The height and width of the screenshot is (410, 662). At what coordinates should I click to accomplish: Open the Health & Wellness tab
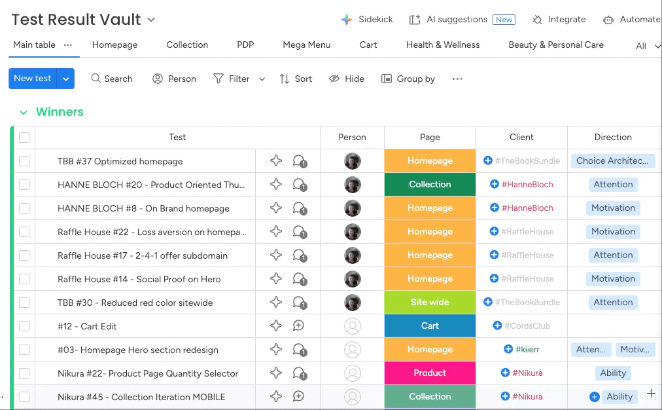point(443,45)
